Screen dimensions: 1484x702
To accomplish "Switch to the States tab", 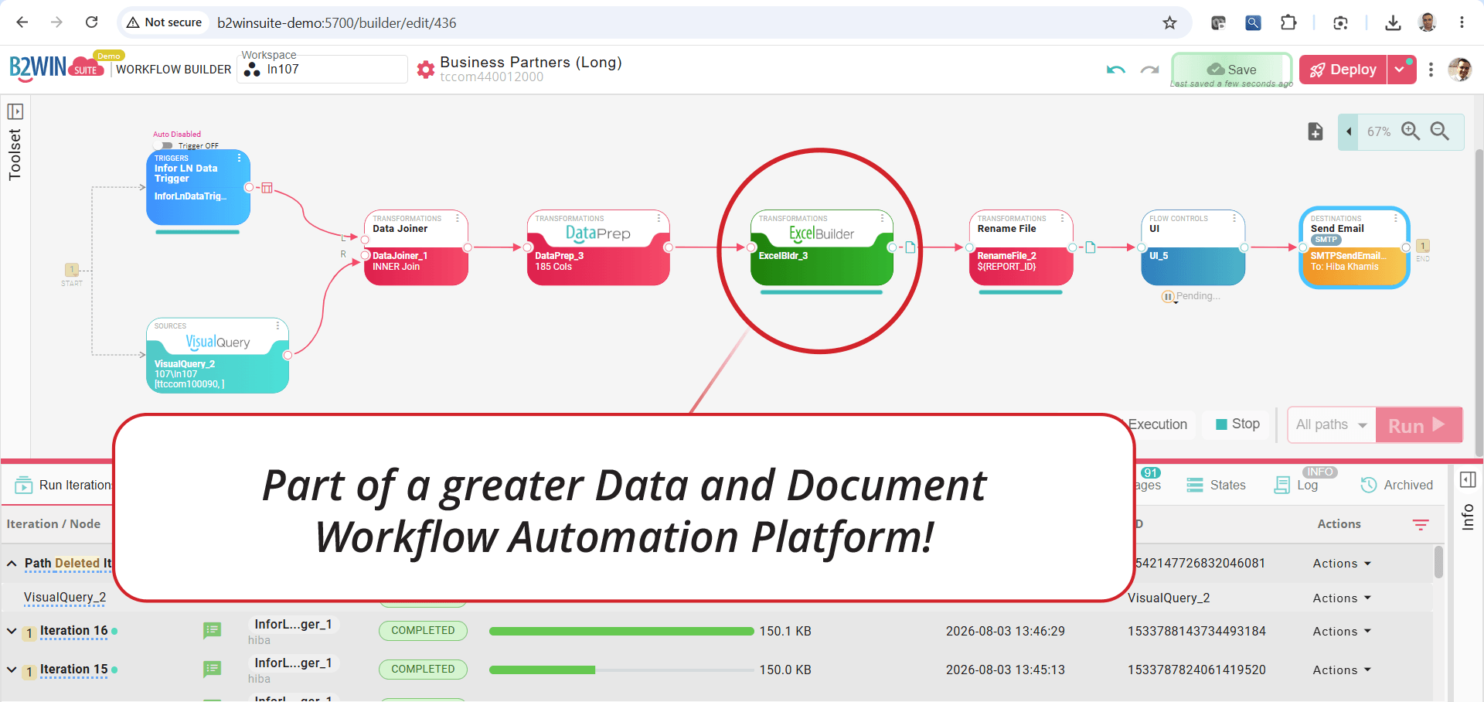I will [1216, 485].
